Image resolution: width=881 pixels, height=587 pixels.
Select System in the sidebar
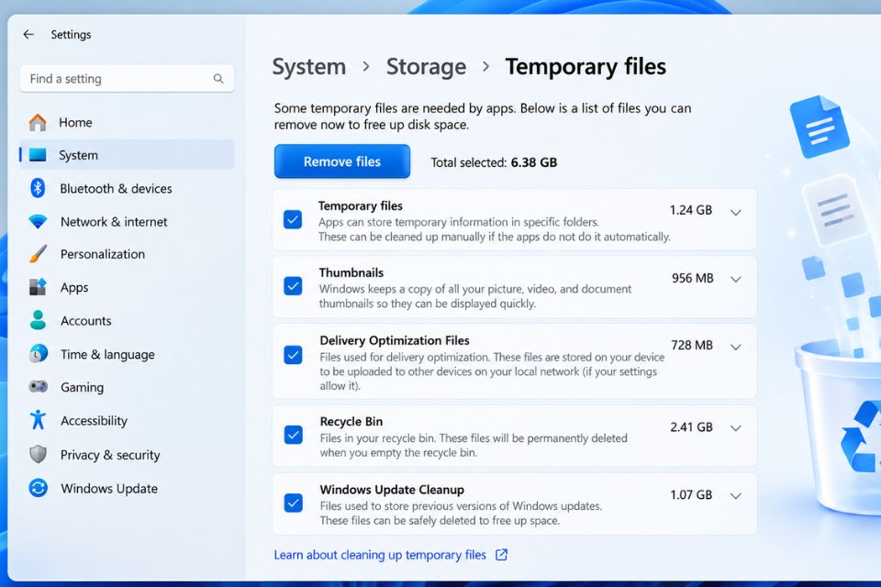[127, 154]
